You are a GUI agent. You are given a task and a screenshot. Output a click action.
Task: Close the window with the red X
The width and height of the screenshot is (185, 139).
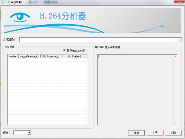pyautogui.click(x=179, y=1)
